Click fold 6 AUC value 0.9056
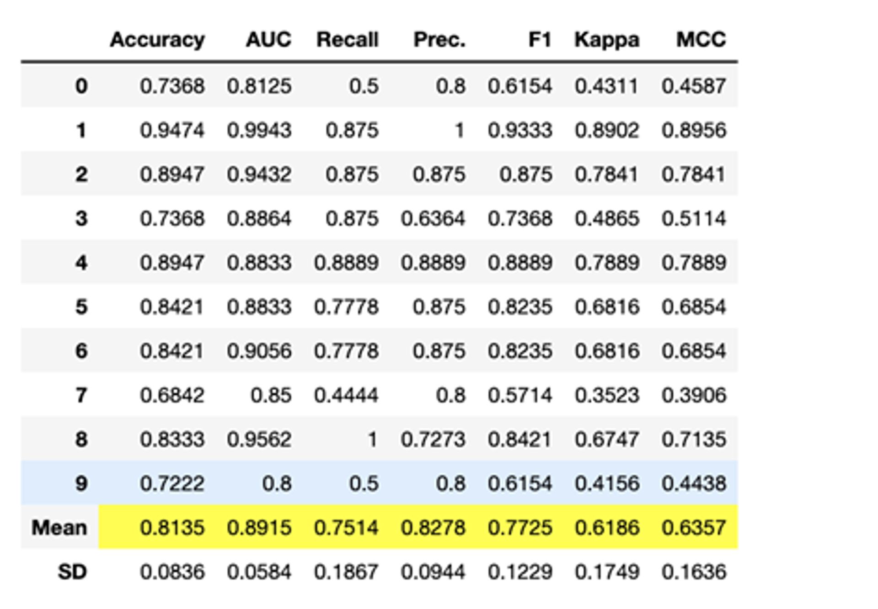Image resolution: width=878 pixels, height=609 pixels. [x=259, y=351]
